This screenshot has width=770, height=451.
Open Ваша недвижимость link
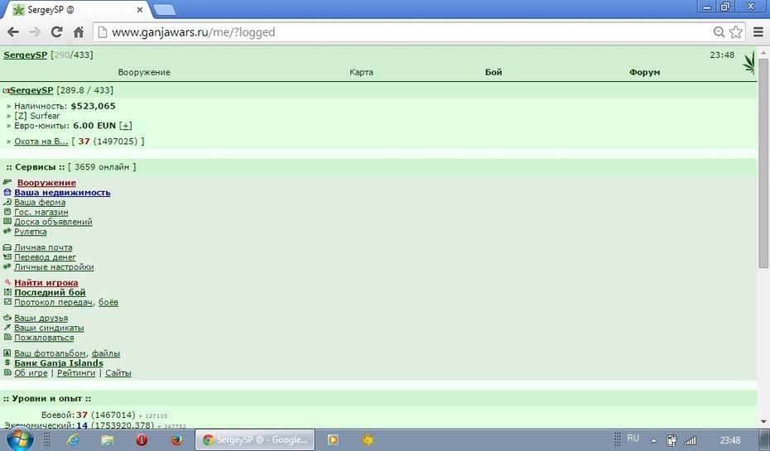click(x=62, y=192)
